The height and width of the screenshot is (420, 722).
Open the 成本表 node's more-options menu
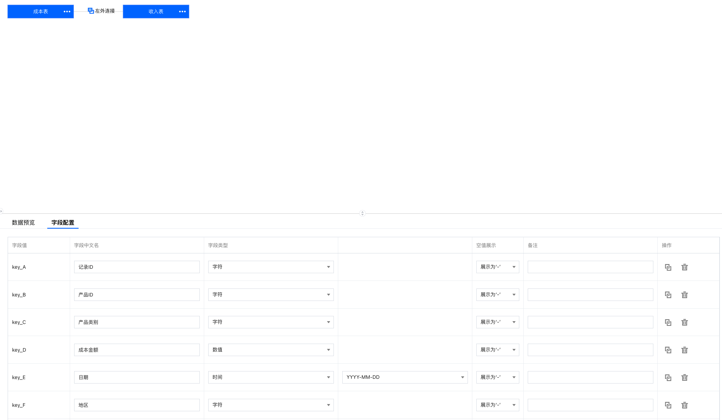(67, 12)
